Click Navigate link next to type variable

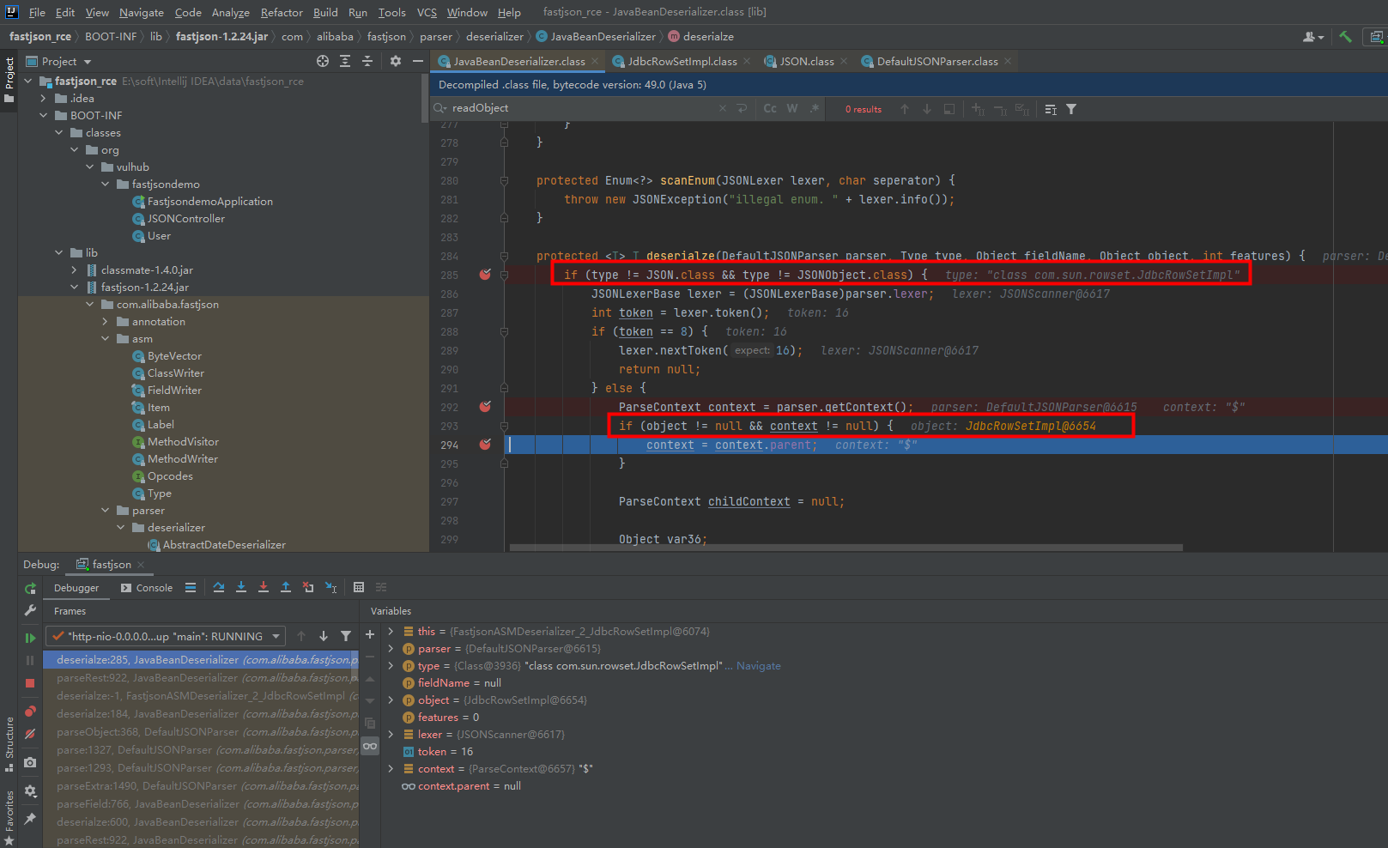[x=759, y=665]
